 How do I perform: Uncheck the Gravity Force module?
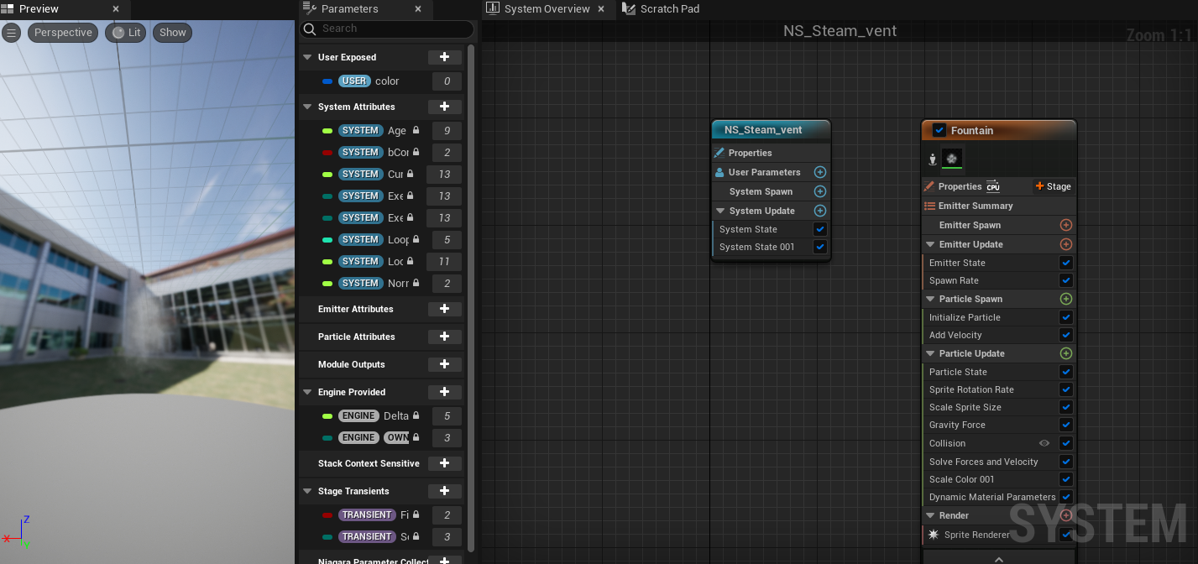(1066, 425)
